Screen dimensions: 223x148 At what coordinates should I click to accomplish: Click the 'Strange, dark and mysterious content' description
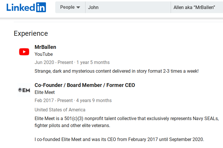pos(117,71)
